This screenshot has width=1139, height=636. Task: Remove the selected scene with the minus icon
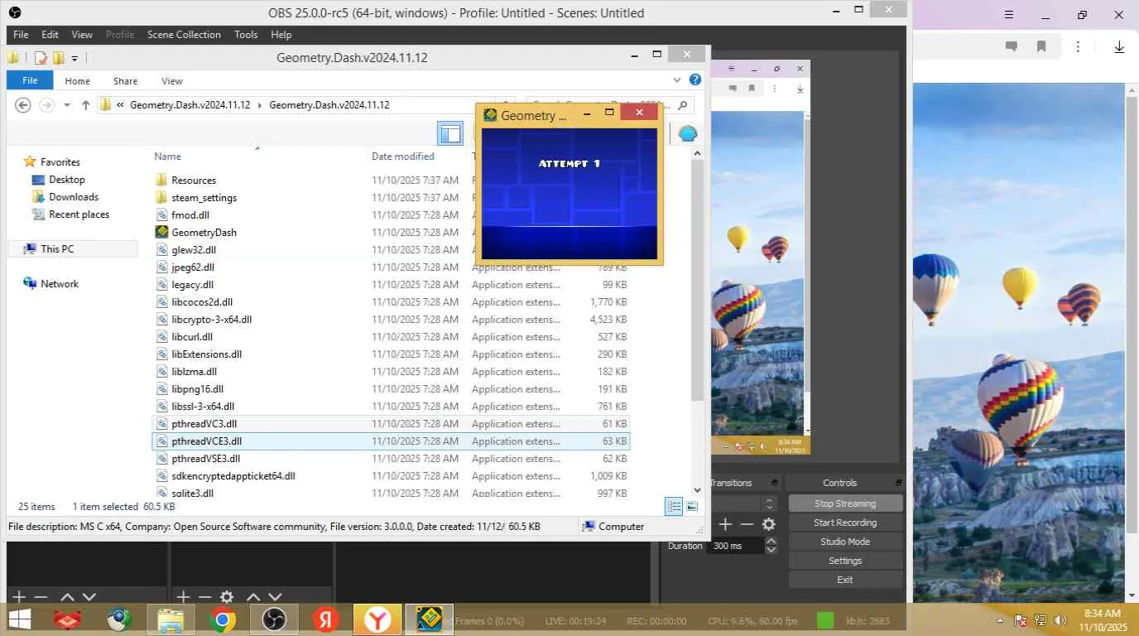coord(40,597)
